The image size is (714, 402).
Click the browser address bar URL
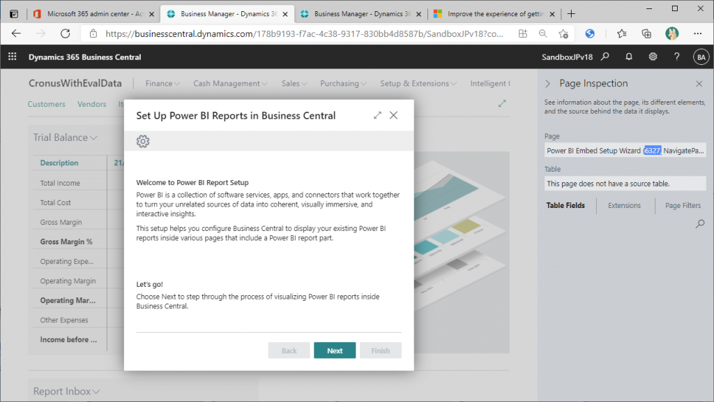[x=304, y=33]
